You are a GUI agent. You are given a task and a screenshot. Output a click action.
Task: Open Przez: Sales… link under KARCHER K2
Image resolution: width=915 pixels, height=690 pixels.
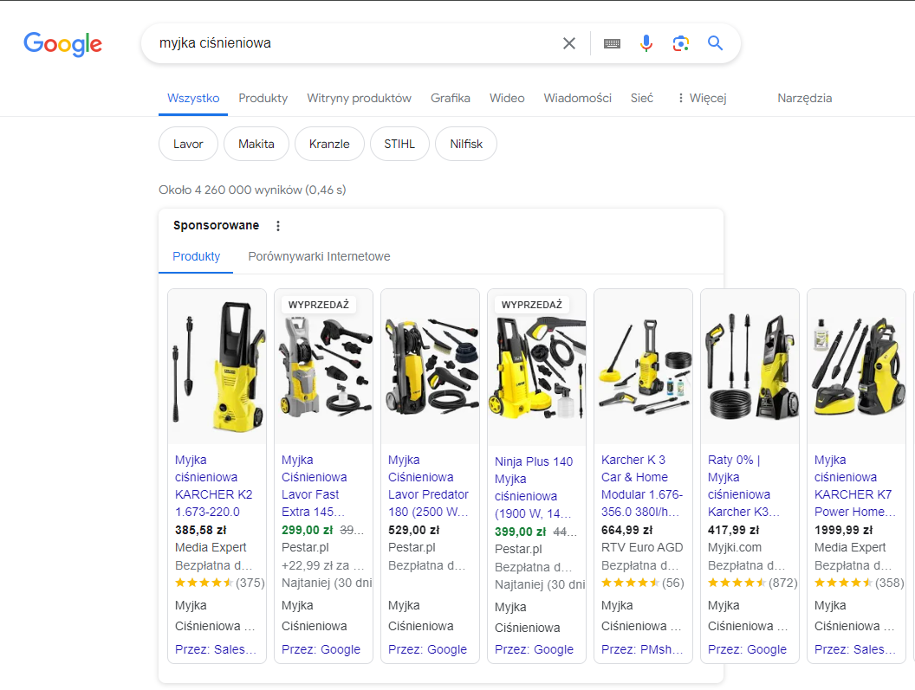(216, 650)
